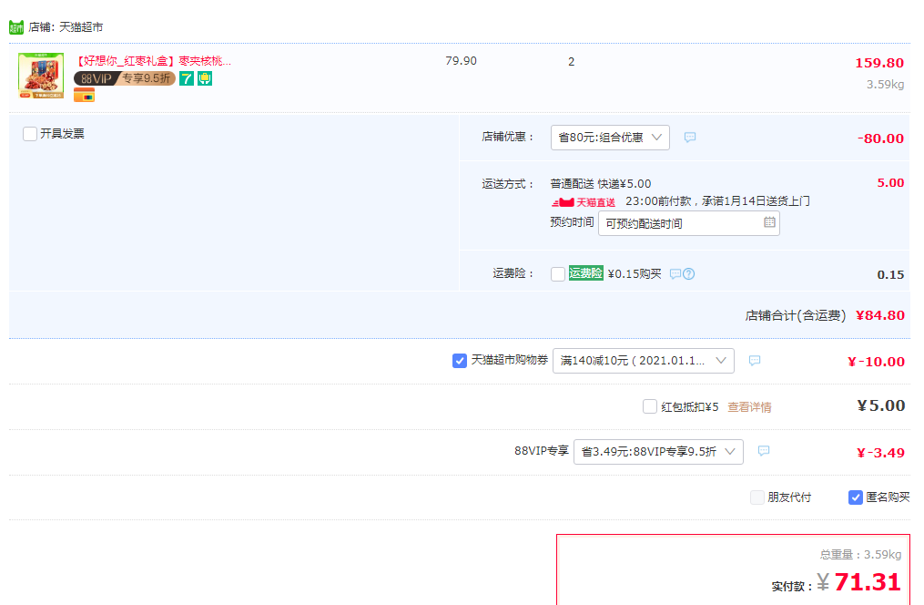The height and width of the screenshot is (605, 924).
Task: Click the ¥-10.00 coupon amount
Action: [x=876, y=362]
